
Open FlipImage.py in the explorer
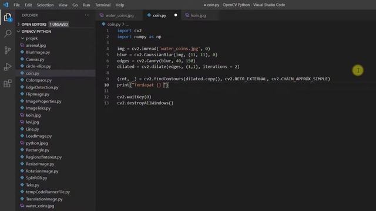tap(38, 94)
